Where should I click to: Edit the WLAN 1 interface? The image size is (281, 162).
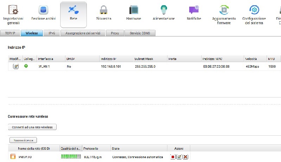(x=16, y=66)
